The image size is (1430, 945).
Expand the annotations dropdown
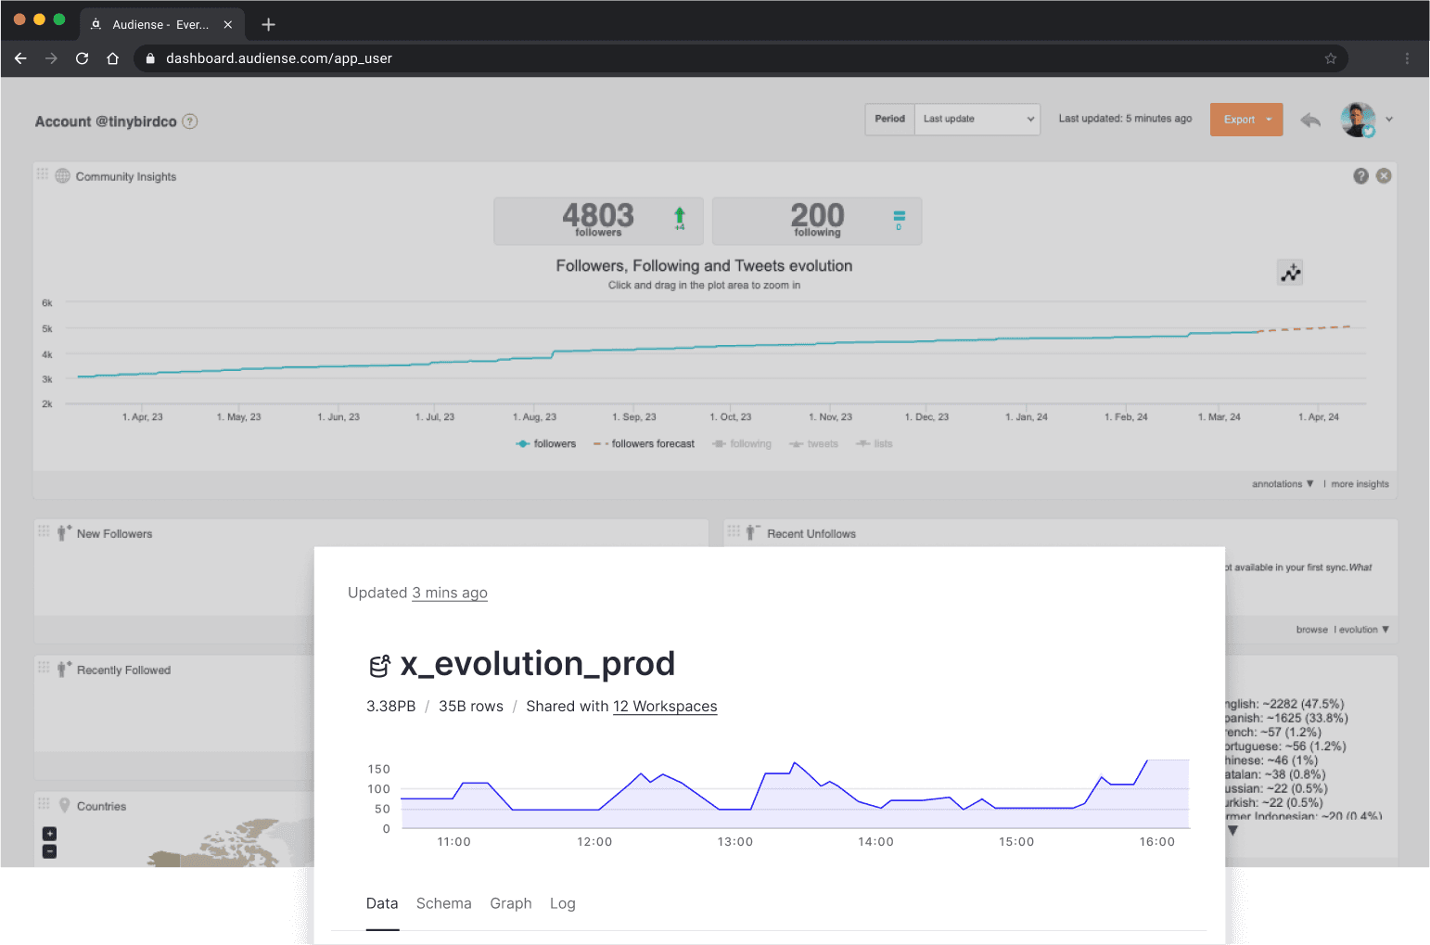click(x=1283, y=483)
